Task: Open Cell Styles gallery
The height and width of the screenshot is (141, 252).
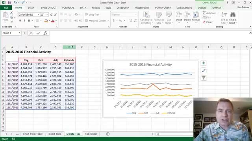Action: tap(169, 18)
